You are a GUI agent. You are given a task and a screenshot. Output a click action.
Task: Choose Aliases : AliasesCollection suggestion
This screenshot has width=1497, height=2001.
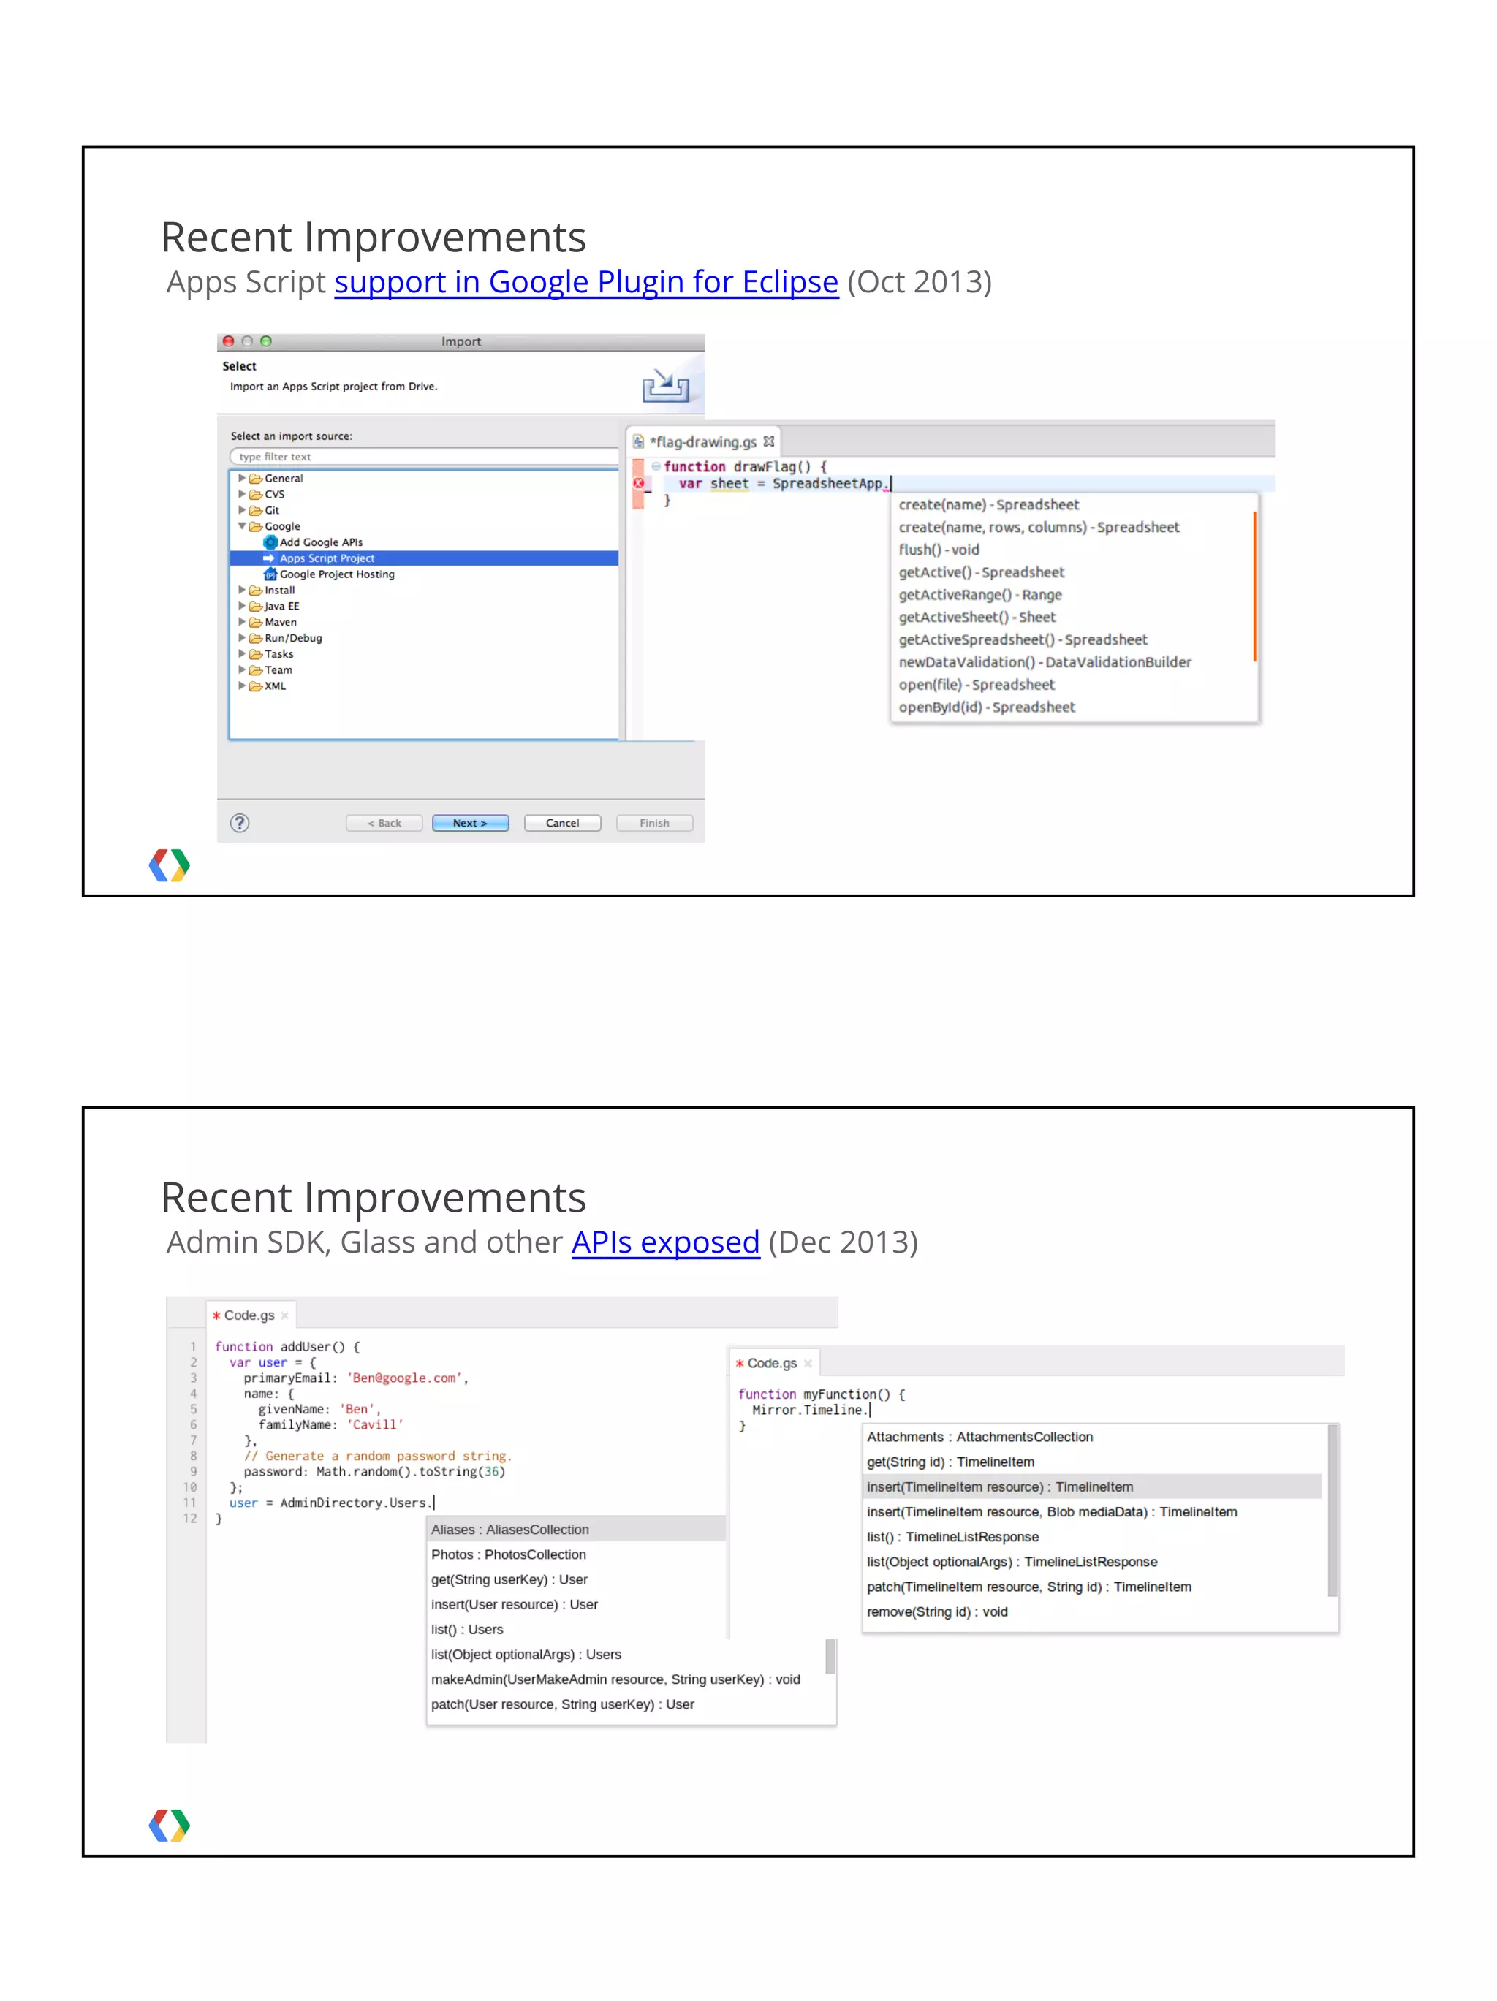[576, 1529]
